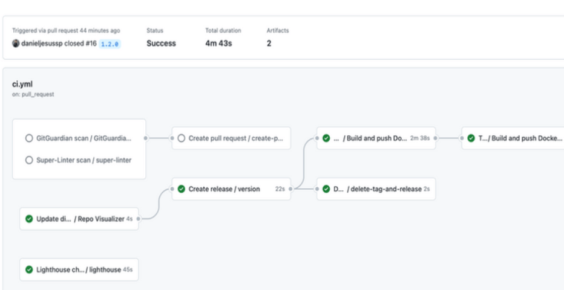Open the GitGuardian scan job entry
The image size is (564, 290).
(84, 138)
